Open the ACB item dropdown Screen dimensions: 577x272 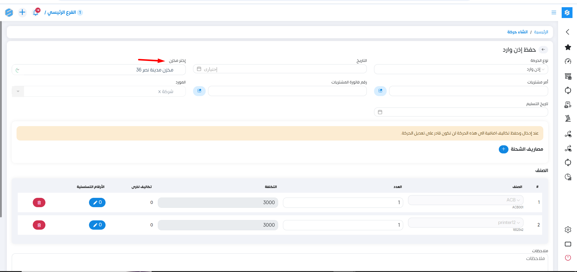pyautogui.click(x=465, y=200)
